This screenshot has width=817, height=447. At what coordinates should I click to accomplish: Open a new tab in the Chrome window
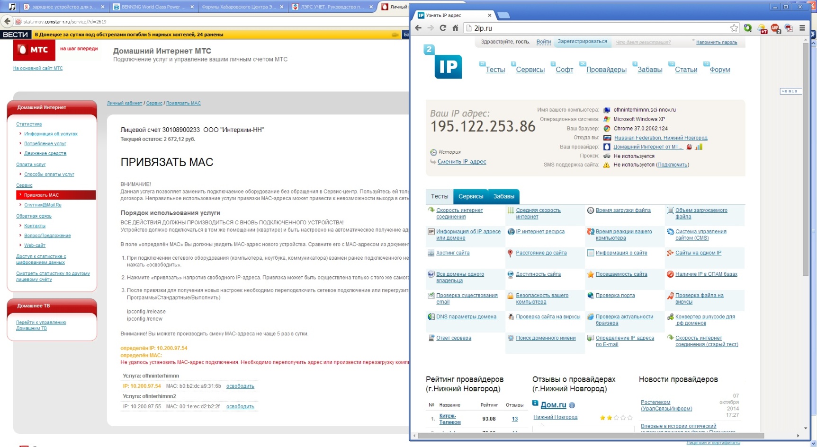[x=504, y=15]
